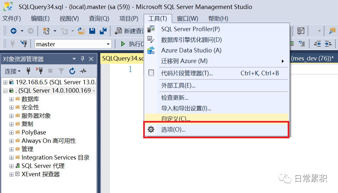338x193 pixels.
Task: Open the 窗口(W) Window menu
Action: pyautogui.click(x=187, y=18)
